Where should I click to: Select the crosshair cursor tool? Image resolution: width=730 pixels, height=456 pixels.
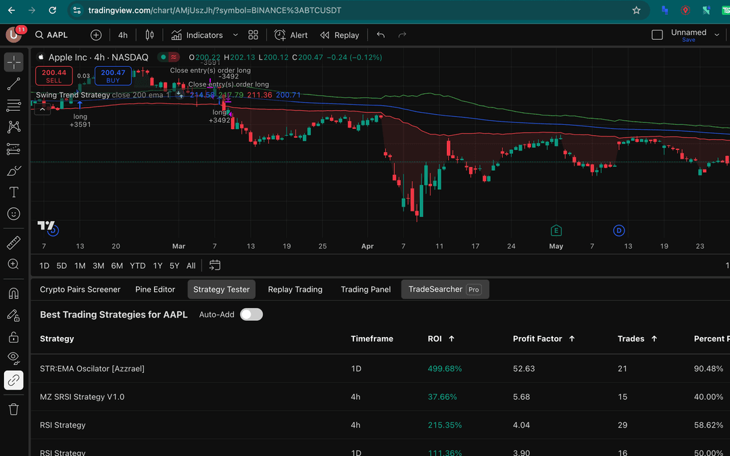(14, 62)
